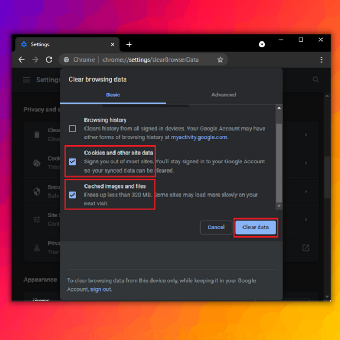Click the blue Settings gear tab icon
The image size is (340, 340).
[24, 45]
